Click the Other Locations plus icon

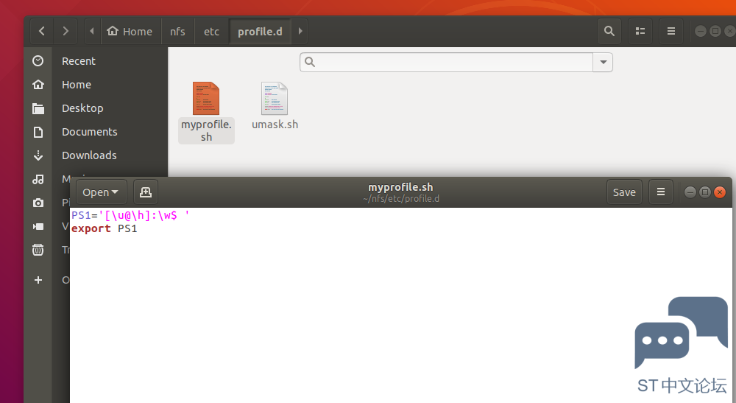(38, 280)
